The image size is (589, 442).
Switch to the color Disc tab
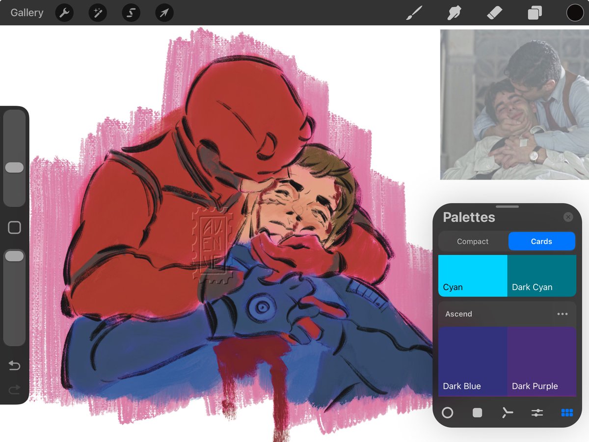point(447,413)
